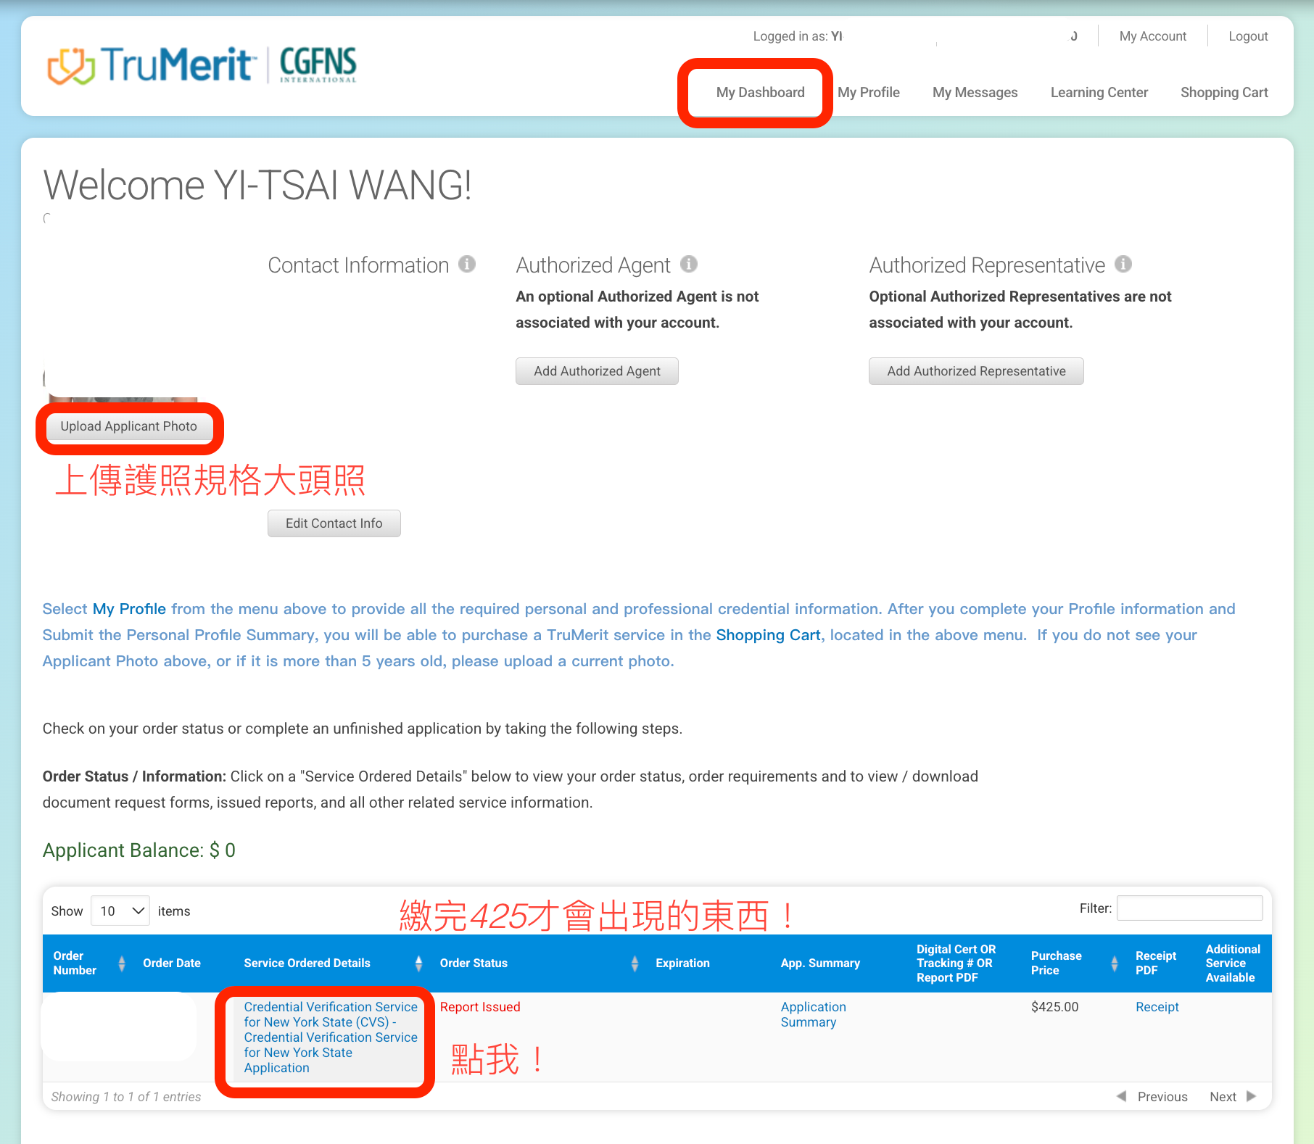Open My Messages
1314x1144 pixels.
(x=975, y=93)
